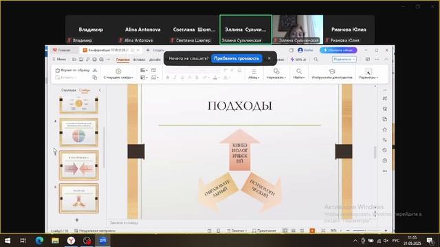The width and height of the screenshot is (440, 247).
Task: Switch to normal view icon in status bar
Action: click(x=285, y=231)
